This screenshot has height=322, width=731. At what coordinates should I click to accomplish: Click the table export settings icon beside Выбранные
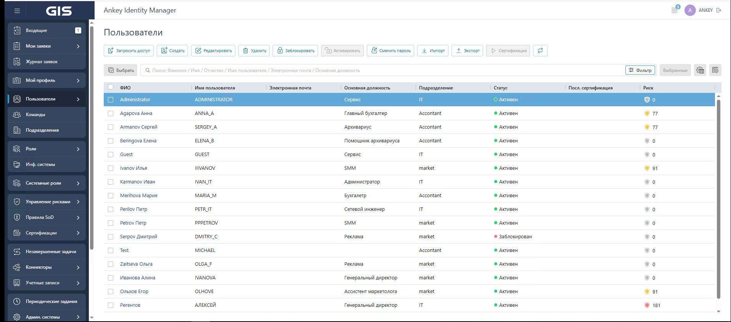(x=700, y=70)
